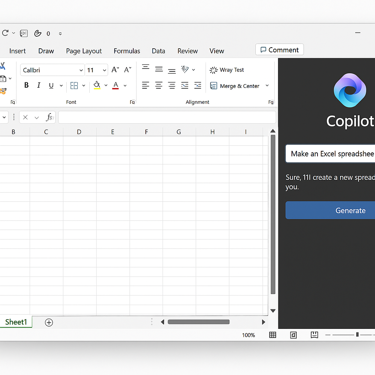Click the form checklist icon in quick access toolbar
Viewport: 375px width, 375px height.
[24, 33]
